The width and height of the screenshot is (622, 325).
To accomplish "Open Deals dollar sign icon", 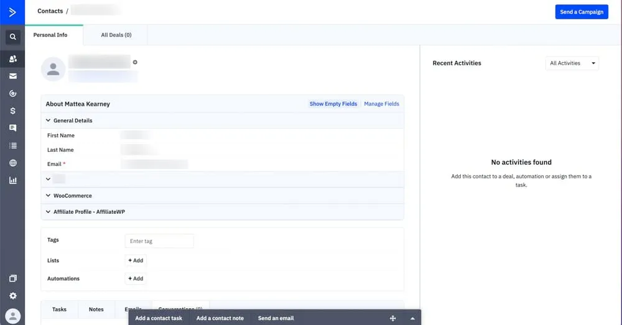I will tap(12, 111).
